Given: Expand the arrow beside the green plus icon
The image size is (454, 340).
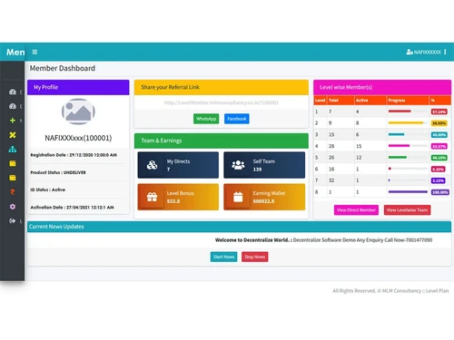Looking at the screenshot, I should (21, 121).
